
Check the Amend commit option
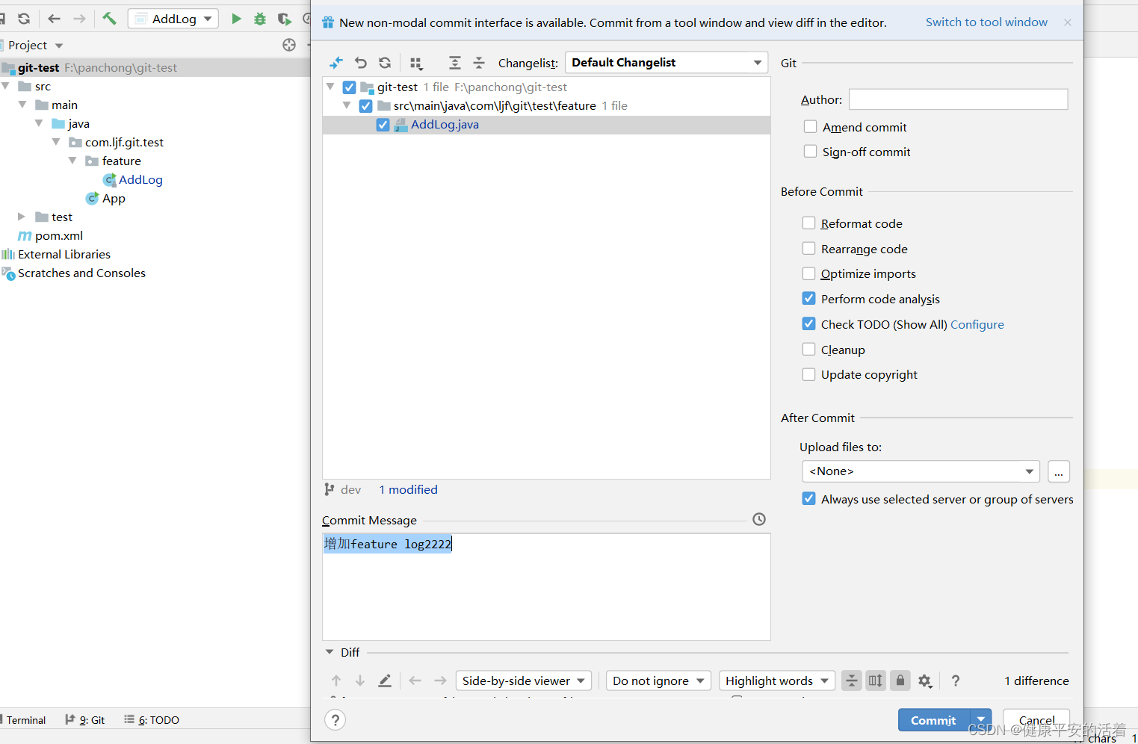[811, 126]
